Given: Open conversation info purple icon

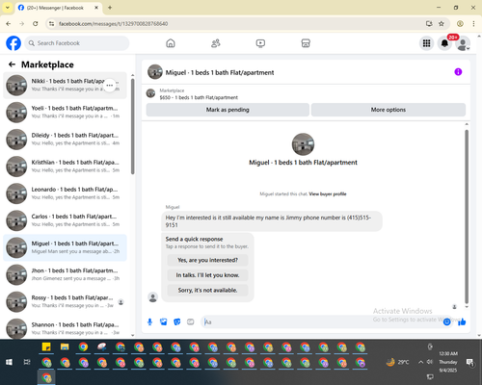Looking at the screenshot, I should tap(458, 72).
